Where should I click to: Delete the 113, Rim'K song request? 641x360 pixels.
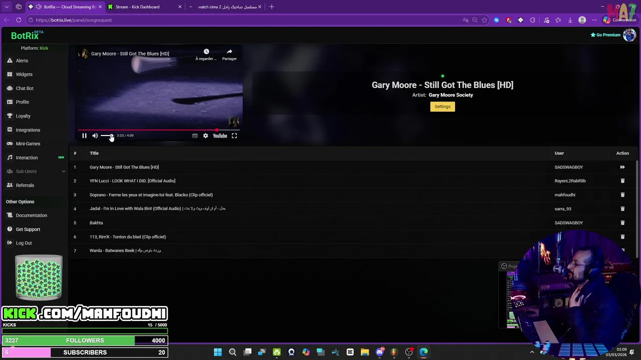[x=622, y=237]
